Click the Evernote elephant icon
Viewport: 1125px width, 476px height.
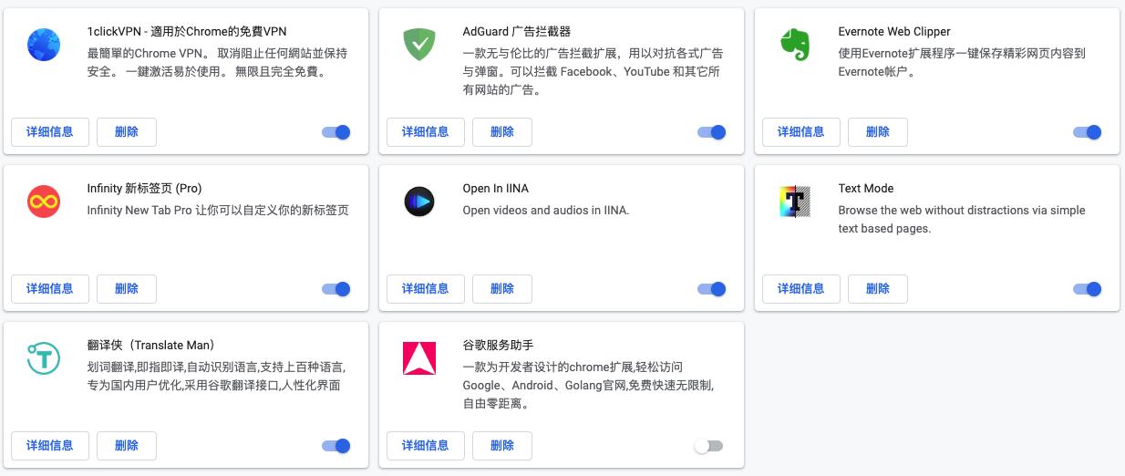795,45
